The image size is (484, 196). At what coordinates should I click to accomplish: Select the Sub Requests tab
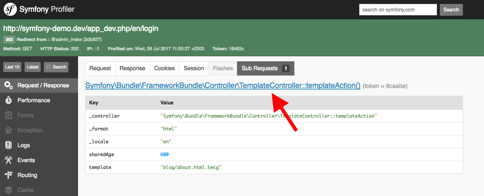[x=266, y=68]
